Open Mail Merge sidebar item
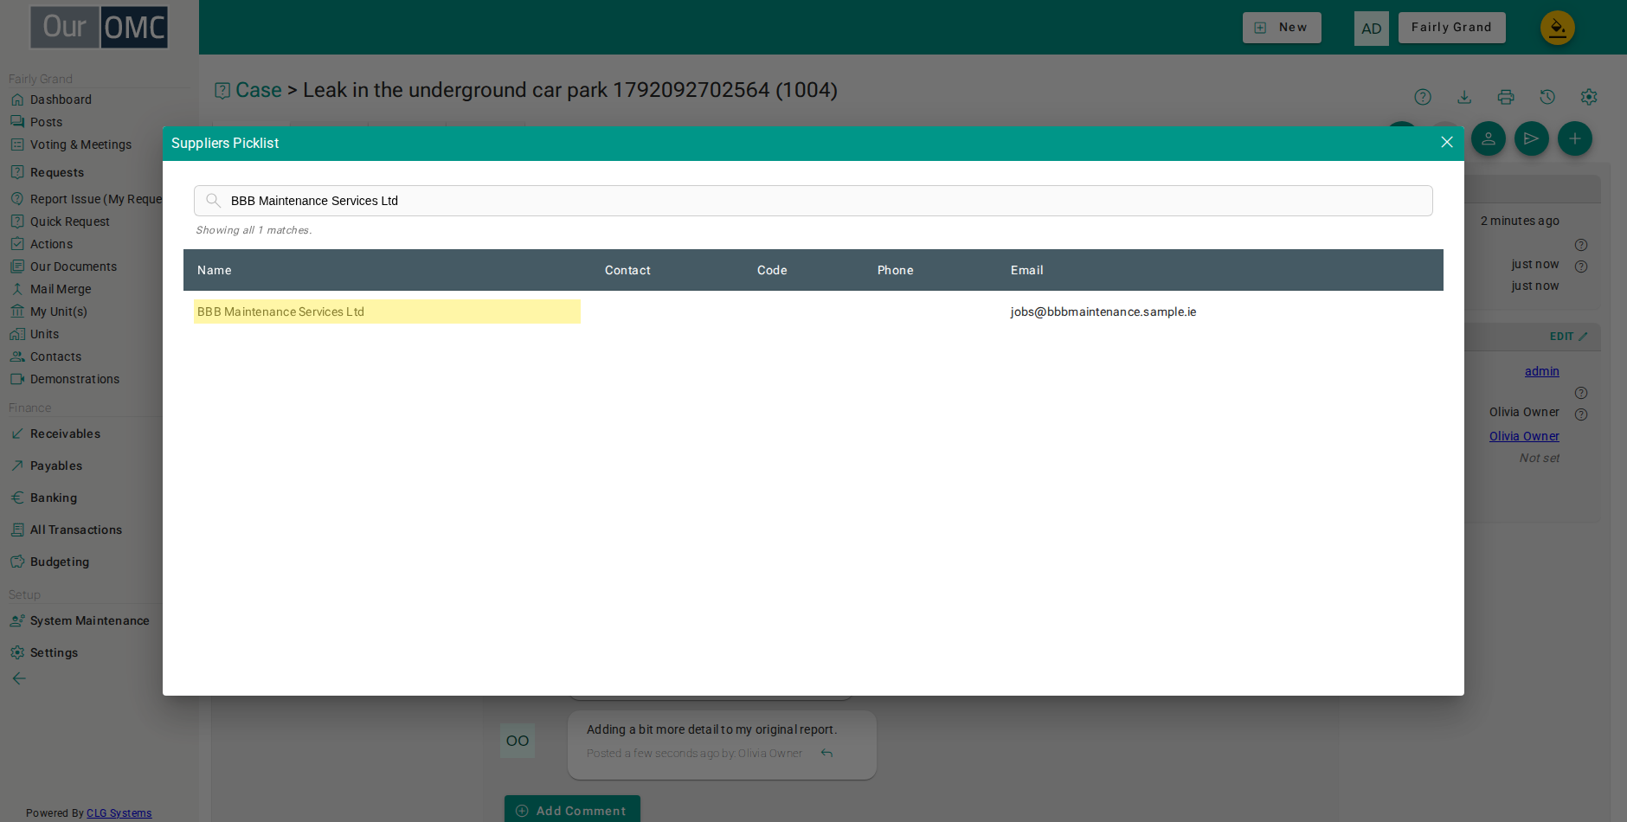Viewport: 1627px width, 822px height. 60,289
